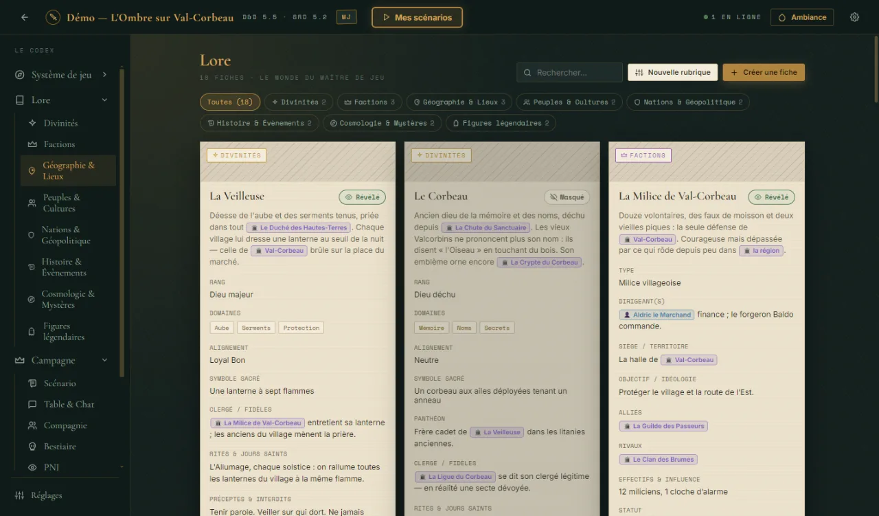Click the Histoire & Évènements scroll icon in sidebar
The width and height of the screenshot is (879, 516).
[x=31, y=267]
